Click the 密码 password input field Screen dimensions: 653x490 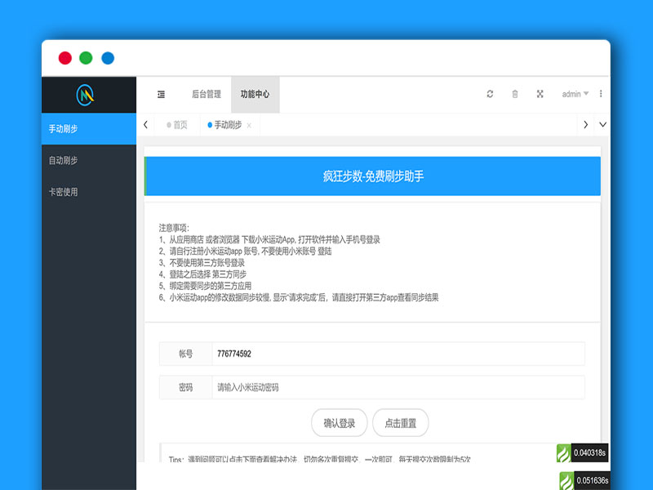pyautogui.click(x=384, y=385)
